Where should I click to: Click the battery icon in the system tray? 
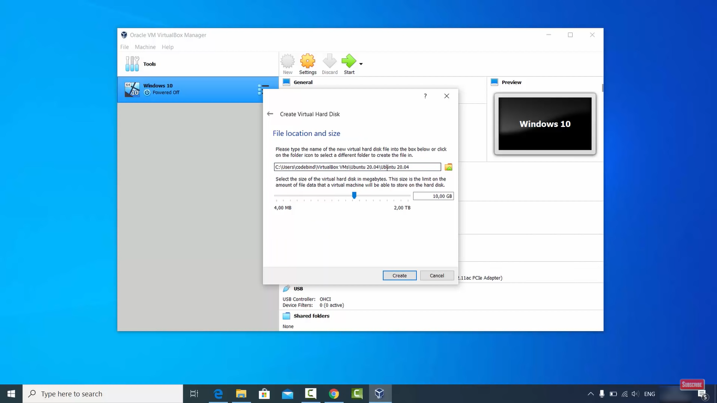tap(613, 394)
